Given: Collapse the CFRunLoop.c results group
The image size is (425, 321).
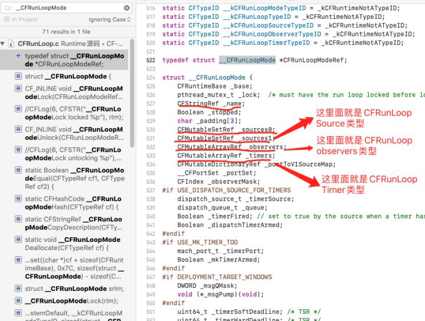Looking at the screenshot, I should (3, 44).
